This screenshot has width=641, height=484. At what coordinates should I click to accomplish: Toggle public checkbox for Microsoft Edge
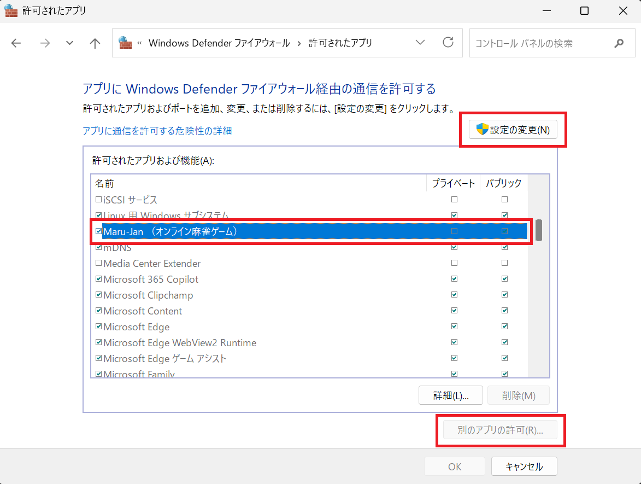coord(504,326)
